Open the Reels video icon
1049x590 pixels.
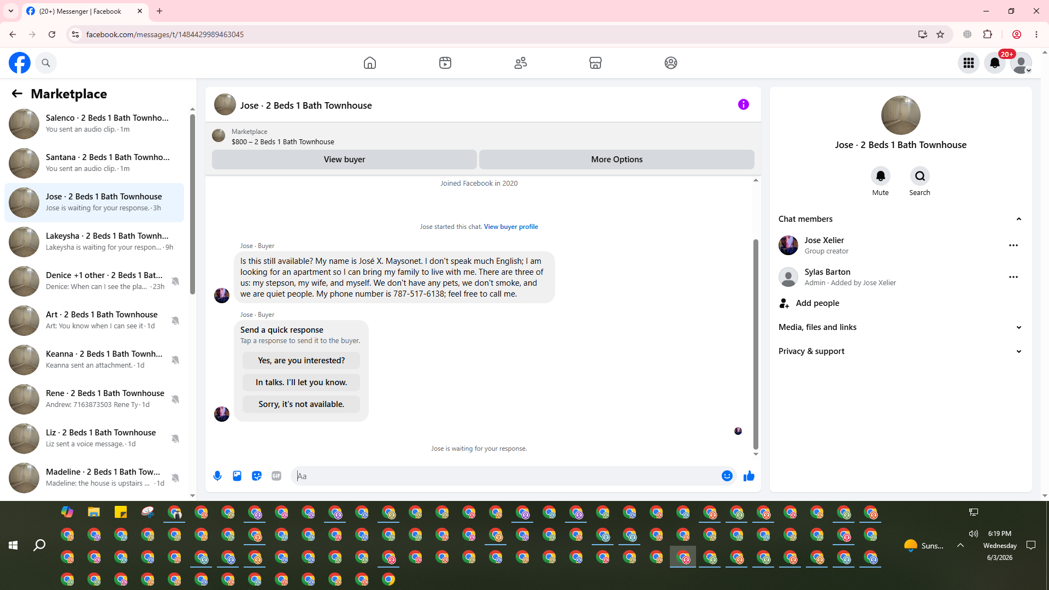(x=445, y=63)
